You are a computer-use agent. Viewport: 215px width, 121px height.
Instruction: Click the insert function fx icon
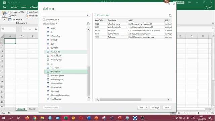coord(36,29)
